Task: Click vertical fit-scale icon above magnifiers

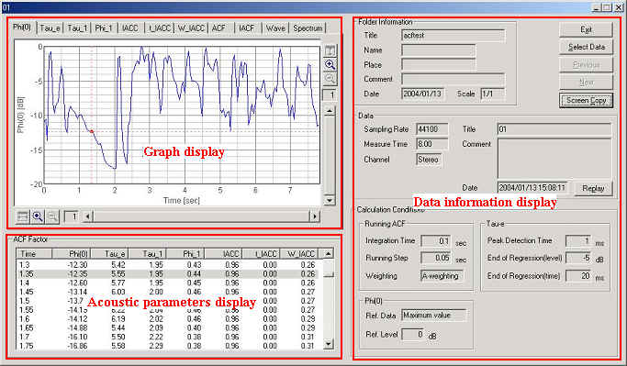Action: (330, 50)
